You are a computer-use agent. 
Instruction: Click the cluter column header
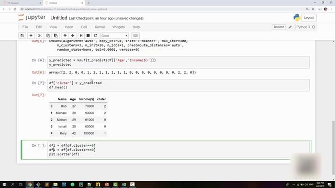click(102, 99)
